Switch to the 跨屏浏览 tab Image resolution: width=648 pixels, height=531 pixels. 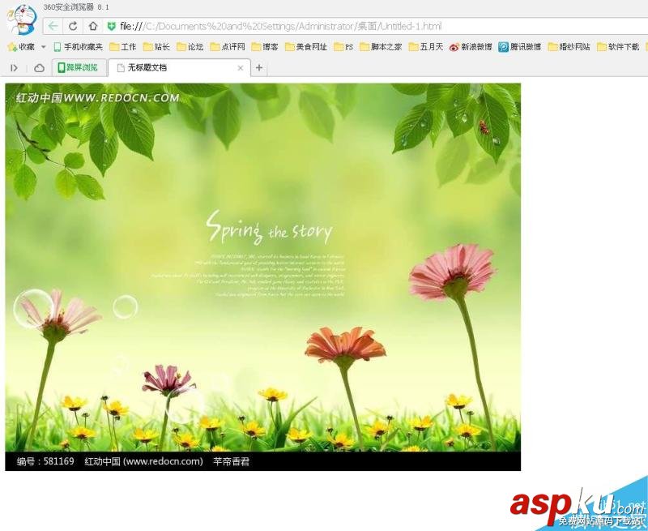tap(78, 67)
